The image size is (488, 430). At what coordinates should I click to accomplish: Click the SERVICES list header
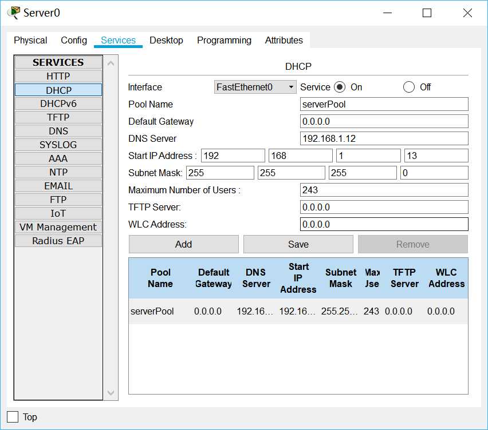pyautogui.click(x=58, y=62)
